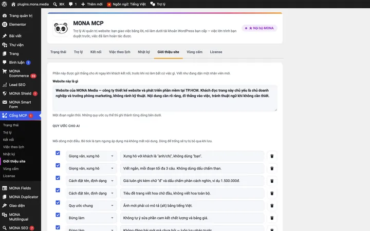Click the "Website này là gì" text area
Screen dimensions: 370x231
165,98
